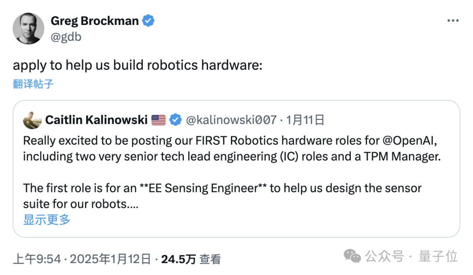Click the 量子位 account name text
This screenshot has width=473, height=275.
[438, 256]
